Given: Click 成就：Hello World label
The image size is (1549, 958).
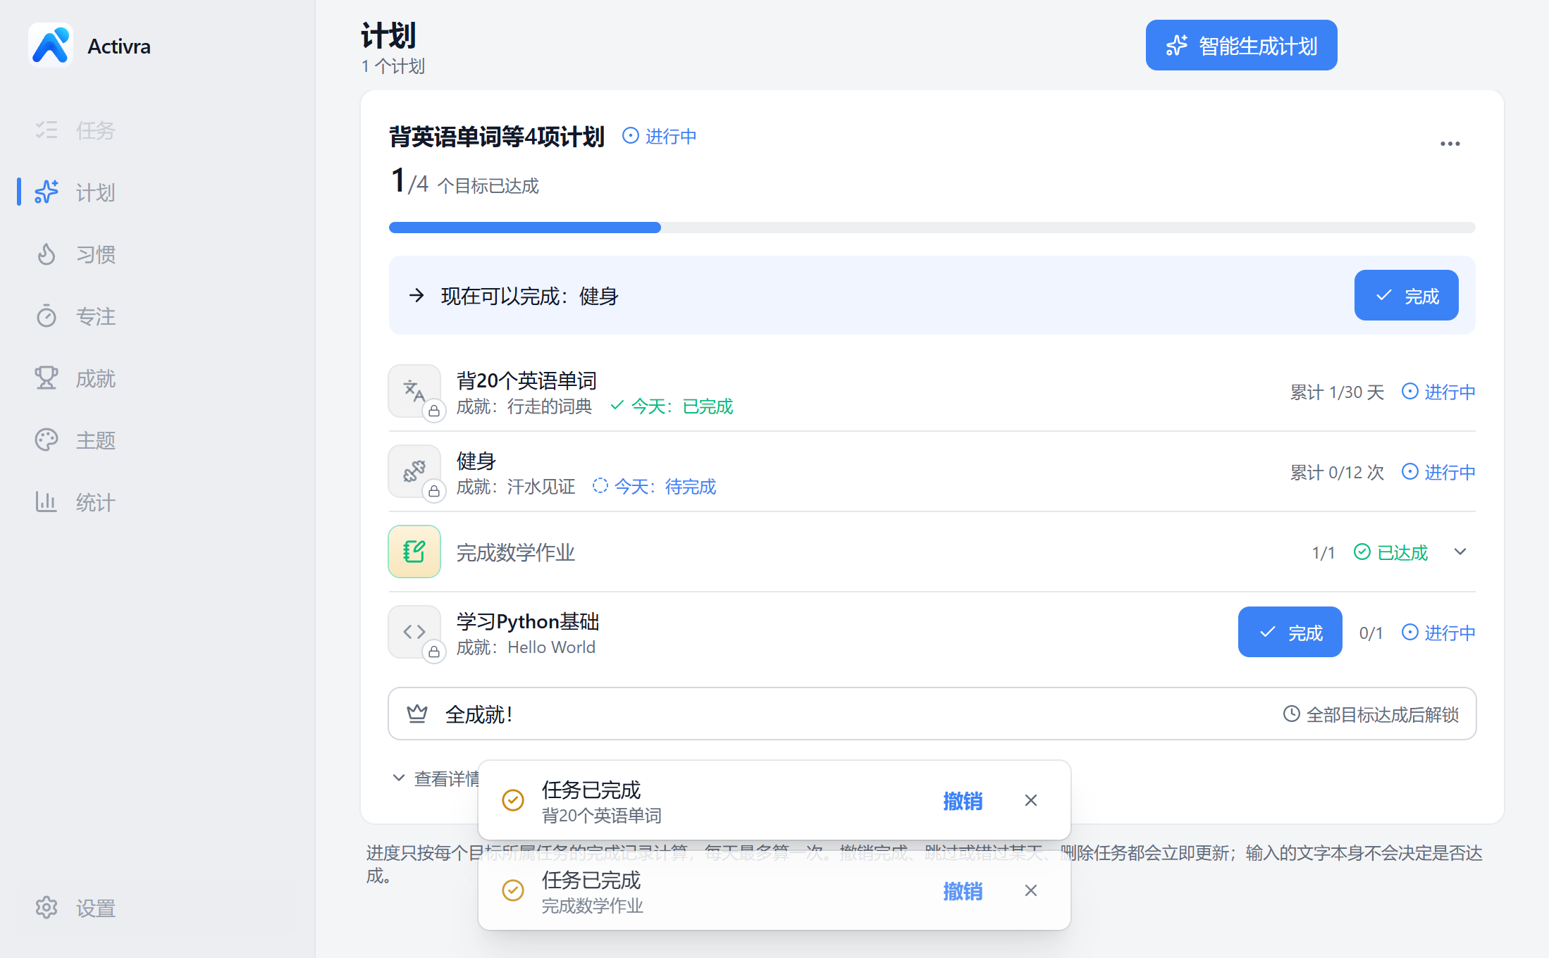Looking at the screenshot, I should (526, 647).
